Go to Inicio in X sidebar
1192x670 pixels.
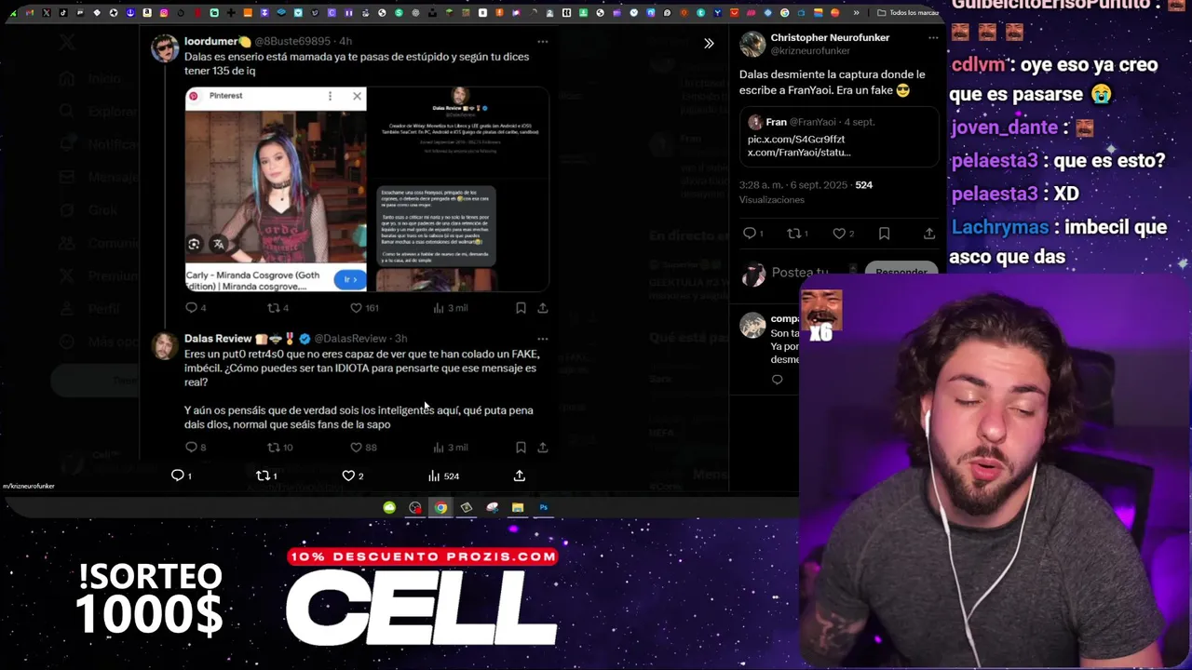coord(91,79)
